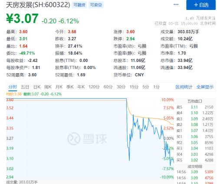This screenshot has height=184, width=217.
Task: Open the 季K chart tab
Action: pos(70,87)
